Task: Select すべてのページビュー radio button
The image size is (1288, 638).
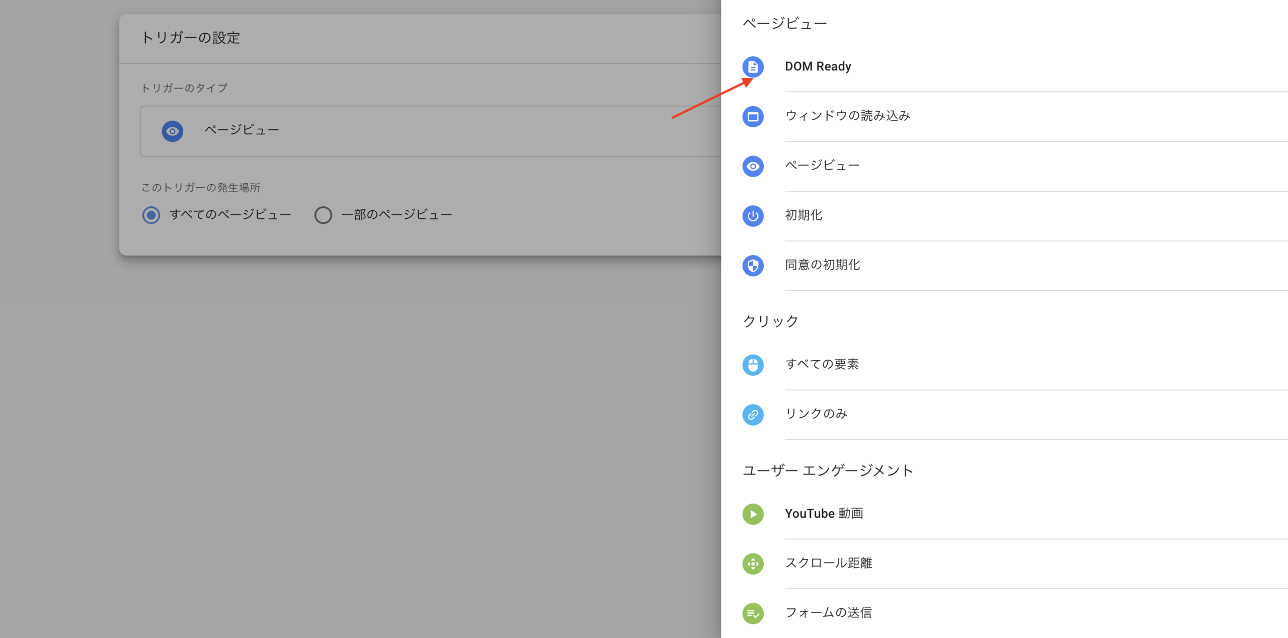Action: coord(151,215)
